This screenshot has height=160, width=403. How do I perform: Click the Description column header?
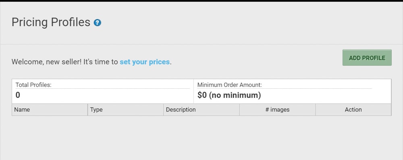click(201, 110)
